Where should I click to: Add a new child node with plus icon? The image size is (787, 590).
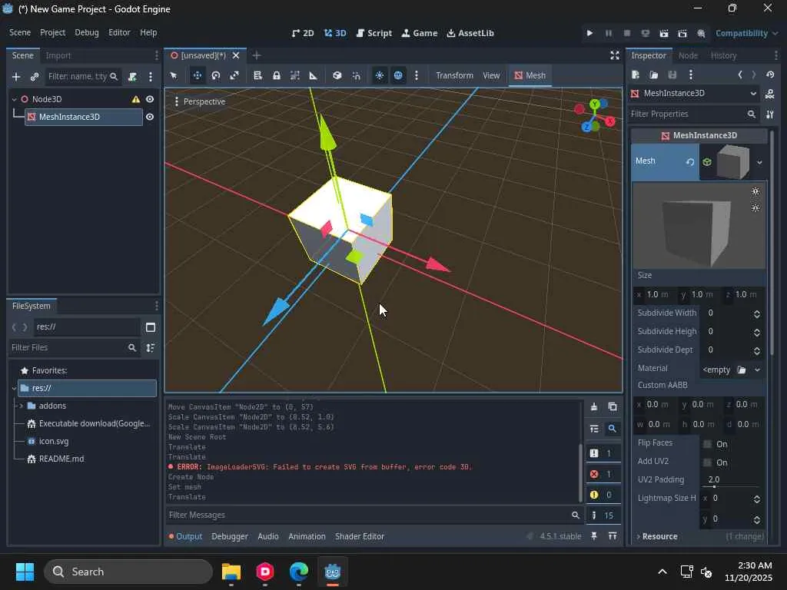[15, 76]
